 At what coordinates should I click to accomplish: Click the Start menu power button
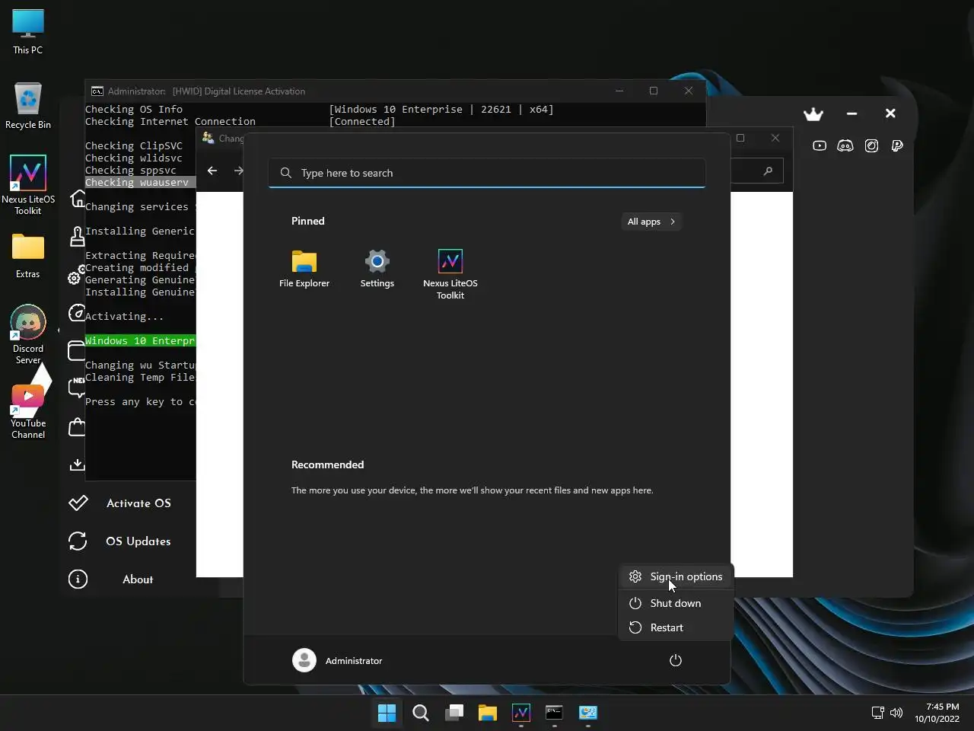click(675, 660)
